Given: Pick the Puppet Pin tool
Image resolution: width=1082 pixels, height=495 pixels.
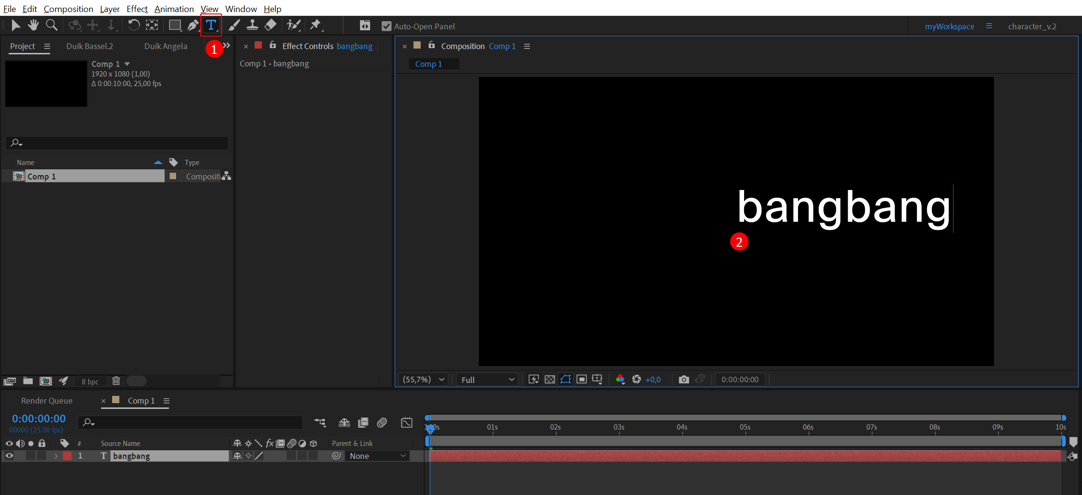Looking at the screenshot, I should coord(315,25).
